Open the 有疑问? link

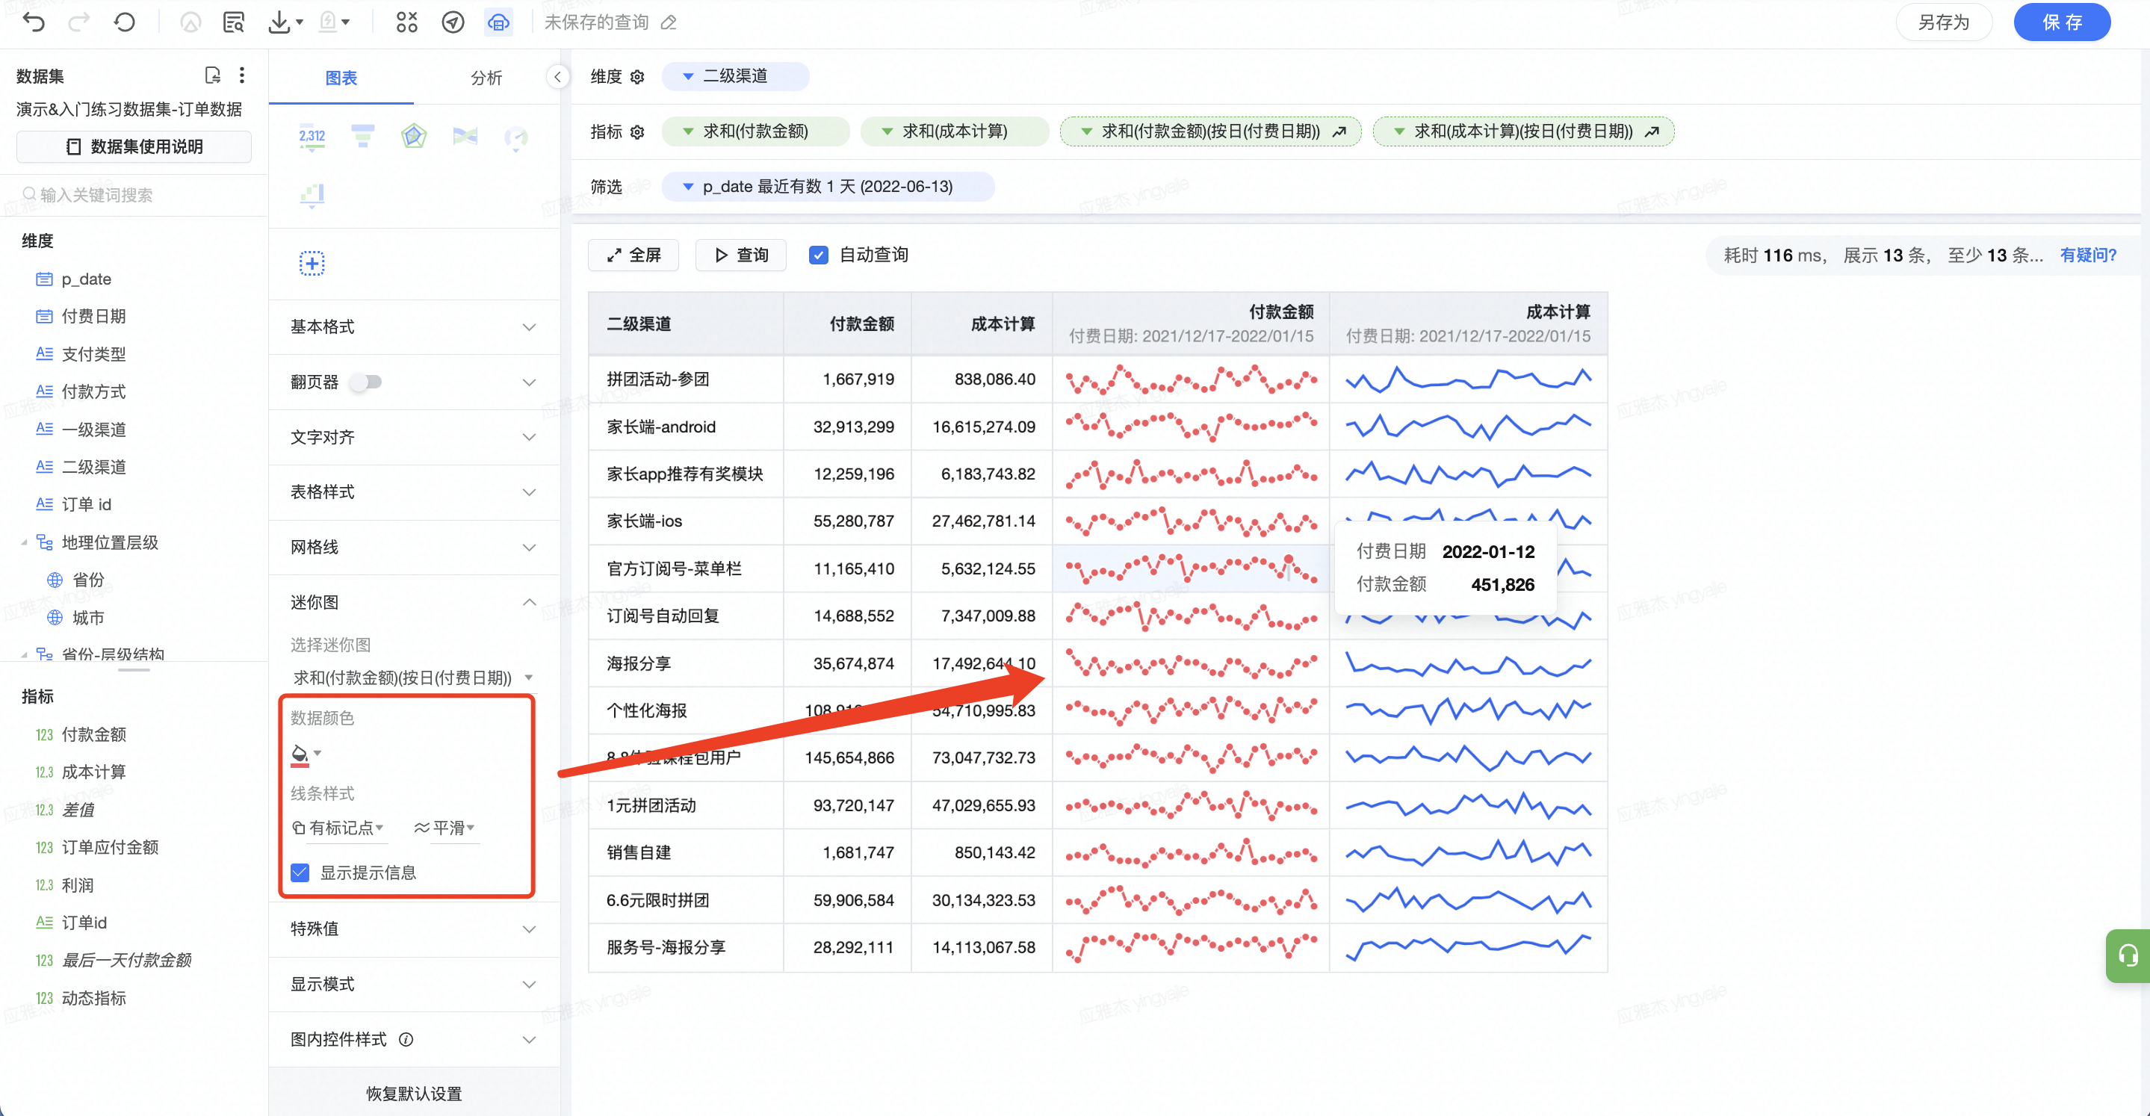click(x=2087, y=255)
